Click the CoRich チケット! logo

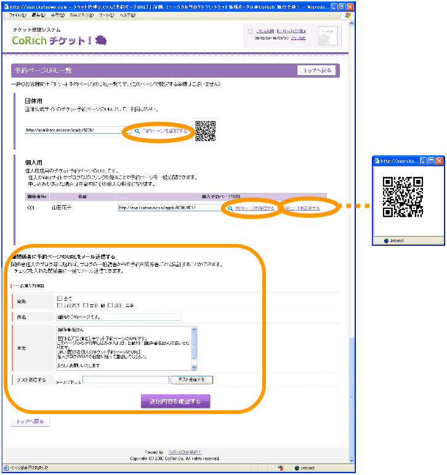60,40
